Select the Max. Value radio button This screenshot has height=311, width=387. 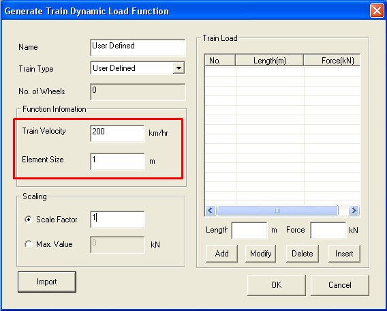[x=29, y=244]
